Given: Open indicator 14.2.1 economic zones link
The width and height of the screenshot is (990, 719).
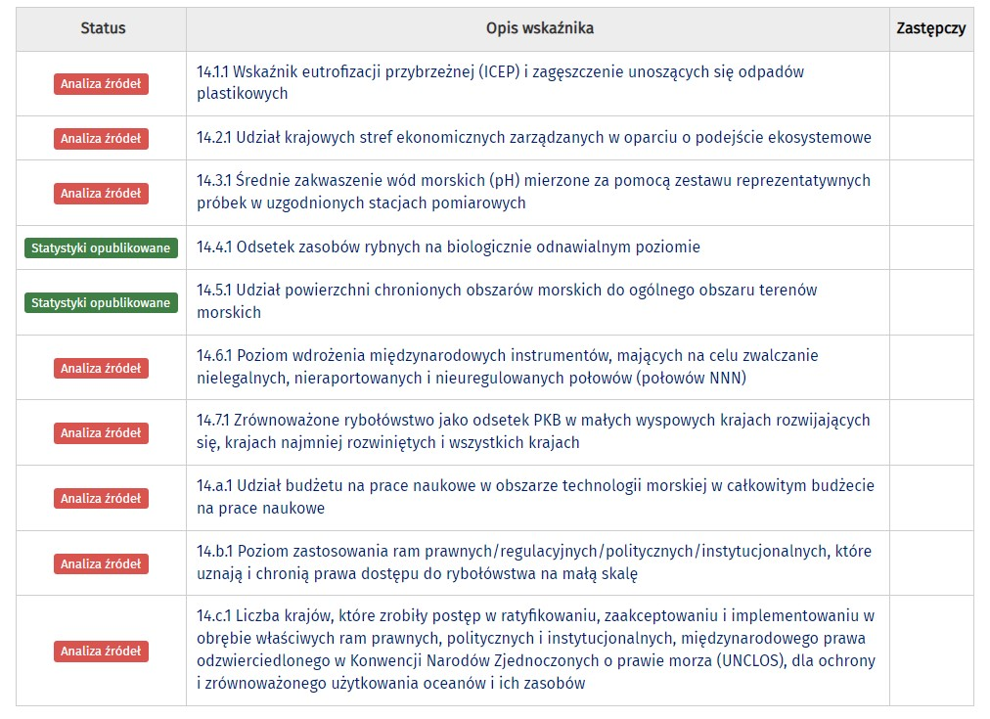Looking at the screenshot, I should [533, 138].
